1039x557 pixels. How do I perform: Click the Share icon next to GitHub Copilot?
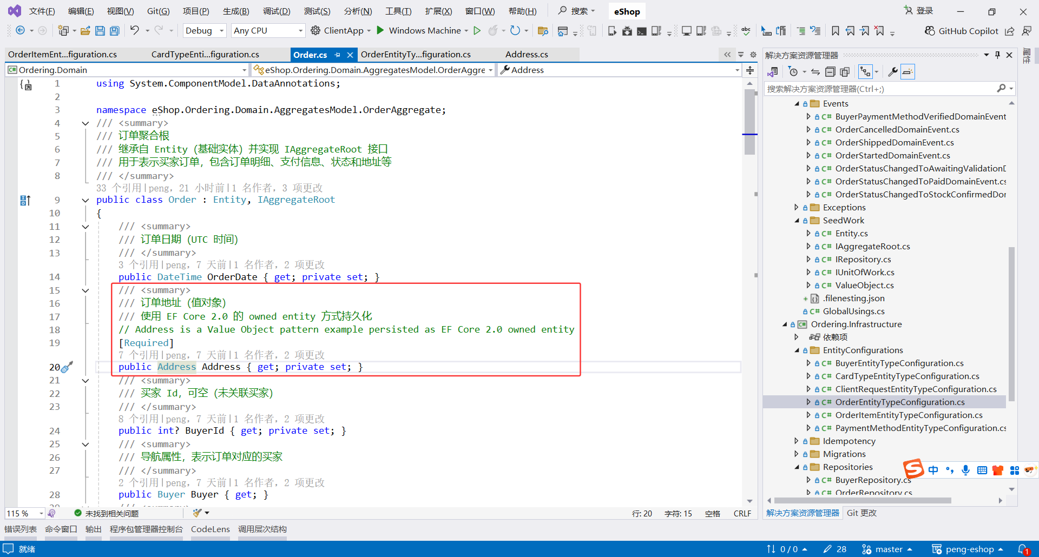tap(1010, 31)
